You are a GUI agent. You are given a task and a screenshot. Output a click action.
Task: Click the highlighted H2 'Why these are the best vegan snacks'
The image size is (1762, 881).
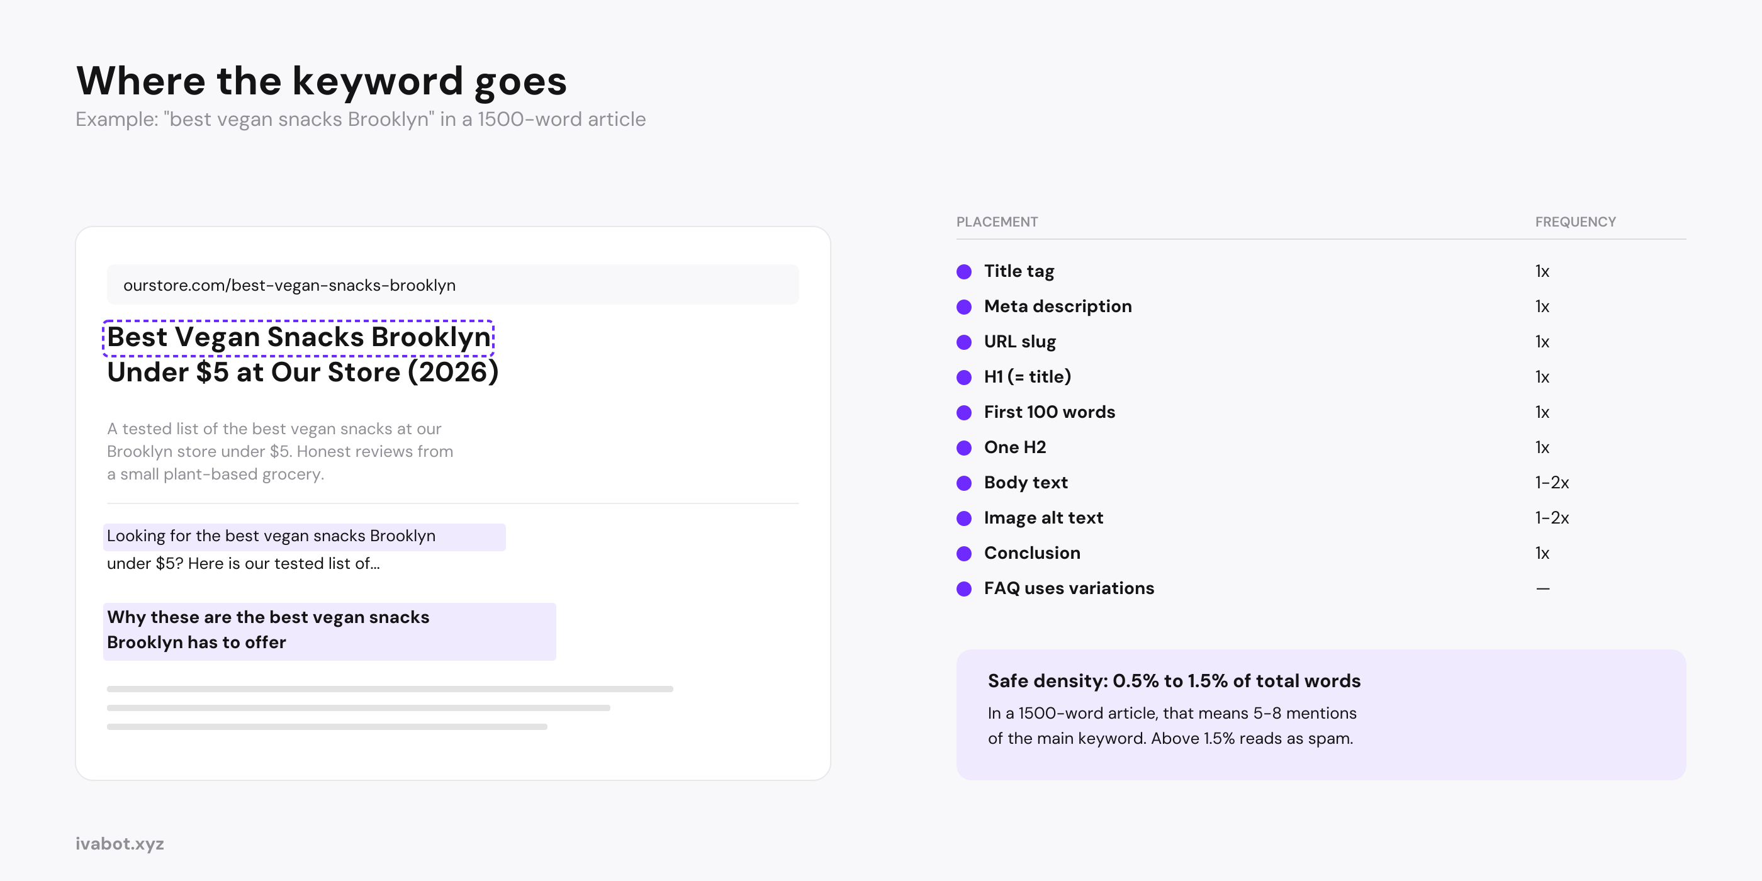pyautogui.click(x=329, y=631)
